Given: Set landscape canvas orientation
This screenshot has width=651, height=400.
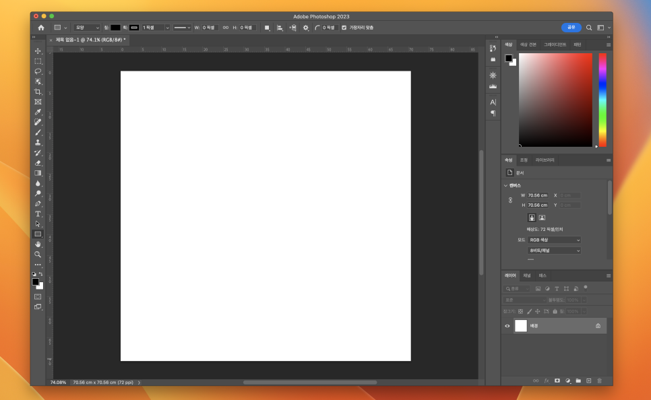Looking at the screenshot, I should pos(542,218).
